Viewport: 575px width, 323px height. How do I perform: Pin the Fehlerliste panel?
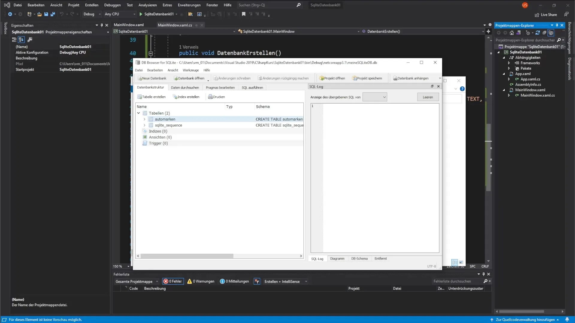tap(483, 274)
